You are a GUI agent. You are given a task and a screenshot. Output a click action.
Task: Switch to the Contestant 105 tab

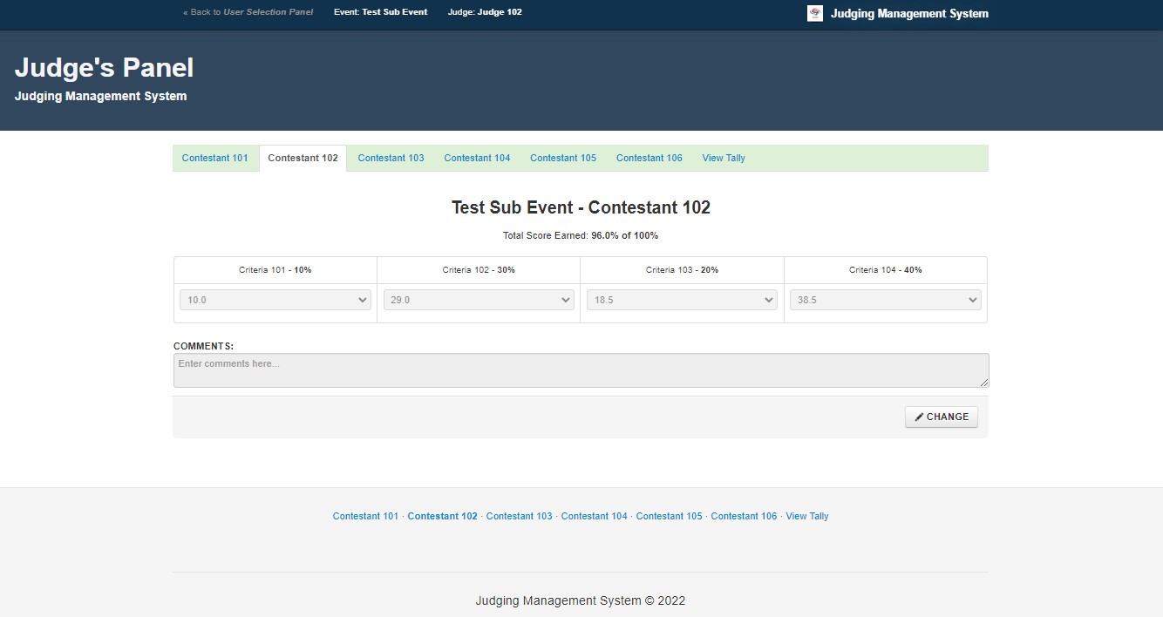[563, 159]
